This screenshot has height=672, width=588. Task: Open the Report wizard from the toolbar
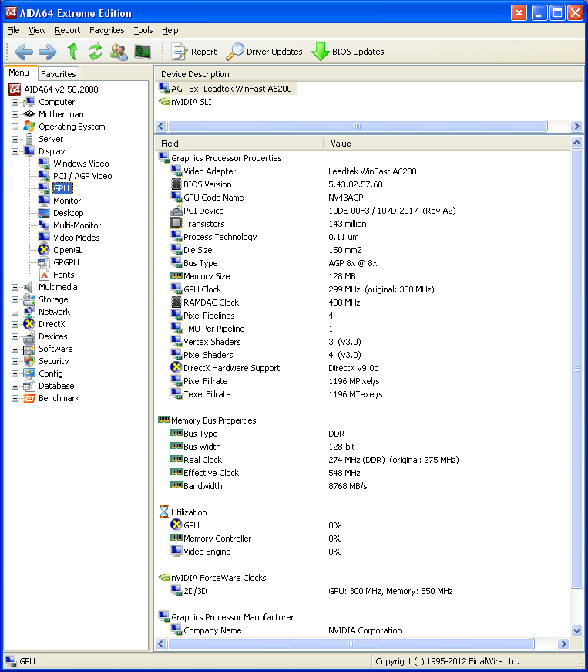[x=194, y=52]
